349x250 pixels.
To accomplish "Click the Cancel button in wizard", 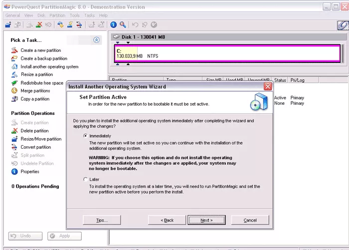I will 250,220.
